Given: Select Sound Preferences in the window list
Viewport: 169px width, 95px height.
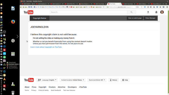Looking at the screenshot, I should [x=13, y=68].
